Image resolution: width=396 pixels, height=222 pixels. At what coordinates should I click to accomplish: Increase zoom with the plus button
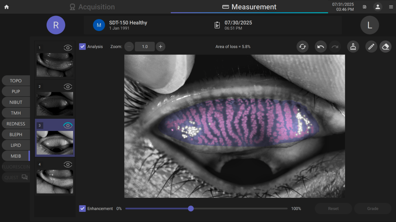161,46
